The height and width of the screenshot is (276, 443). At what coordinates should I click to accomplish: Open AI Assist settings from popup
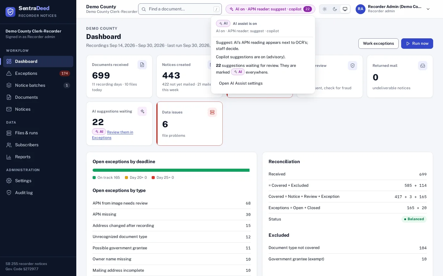point(241,83)
